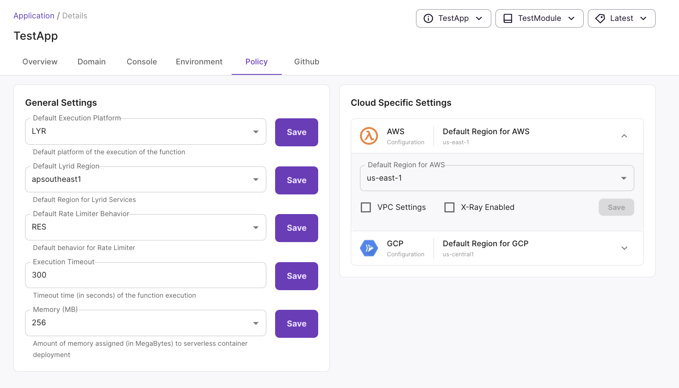Click the info icon beside TestApp

click(x=428, y=18)
